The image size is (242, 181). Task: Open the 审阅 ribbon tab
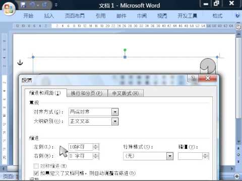point(142,16)
